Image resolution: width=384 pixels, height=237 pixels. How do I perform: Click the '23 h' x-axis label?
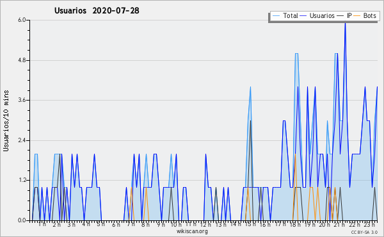click(369, 224)
